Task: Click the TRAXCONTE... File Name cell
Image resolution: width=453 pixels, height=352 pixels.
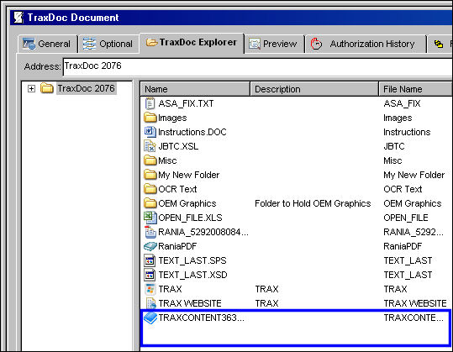Action: (413, 318)
